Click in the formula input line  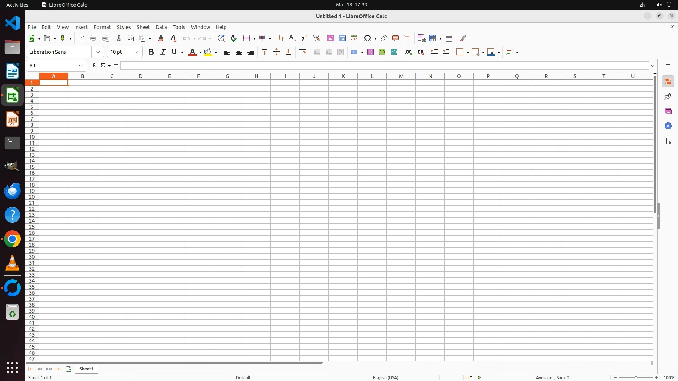click(384, 66)
